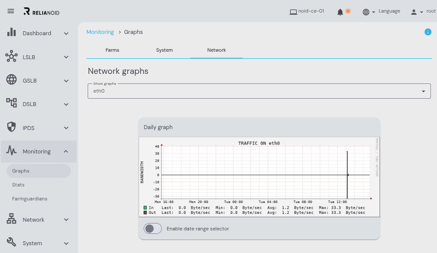Toggle the Enable date range selector switch
Screen dimensions: 437x253
(153, 229)
